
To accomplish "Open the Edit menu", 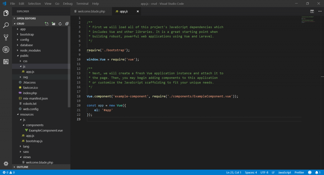I will click(x=21, y=3).
